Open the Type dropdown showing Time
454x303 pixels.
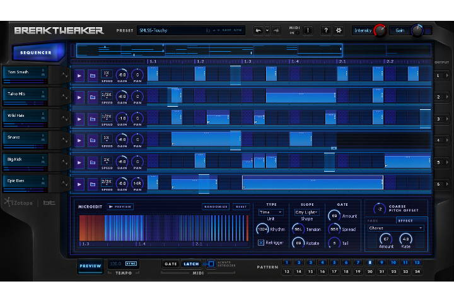(271, 213)
